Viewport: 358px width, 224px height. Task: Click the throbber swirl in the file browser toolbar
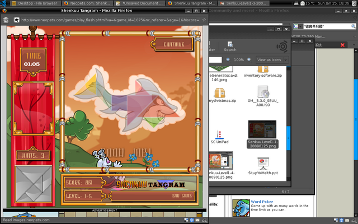pyautogui.click(x=282, y=46)
